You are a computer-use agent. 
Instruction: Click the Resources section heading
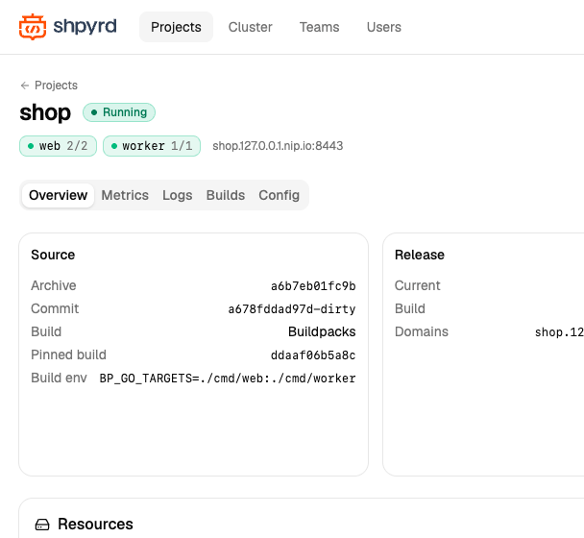coord(95,525)
